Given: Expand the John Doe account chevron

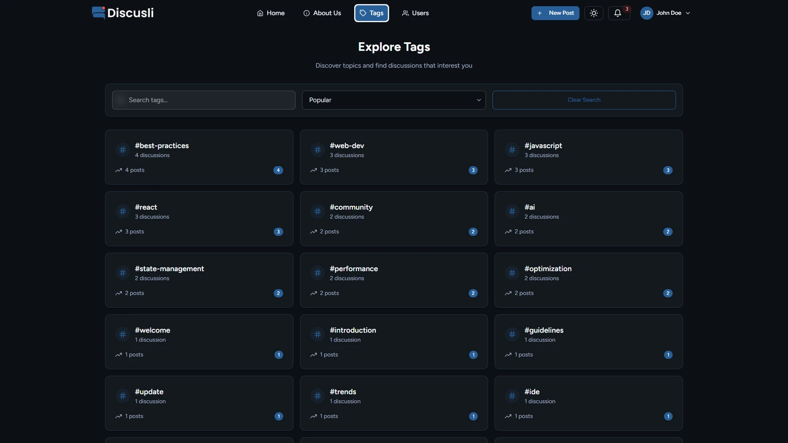Looking at the screenshot, I should (688, 13).
